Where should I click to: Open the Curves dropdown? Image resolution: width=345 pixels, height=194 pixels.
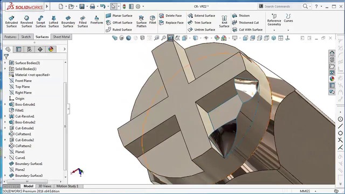tap(288, 30)
